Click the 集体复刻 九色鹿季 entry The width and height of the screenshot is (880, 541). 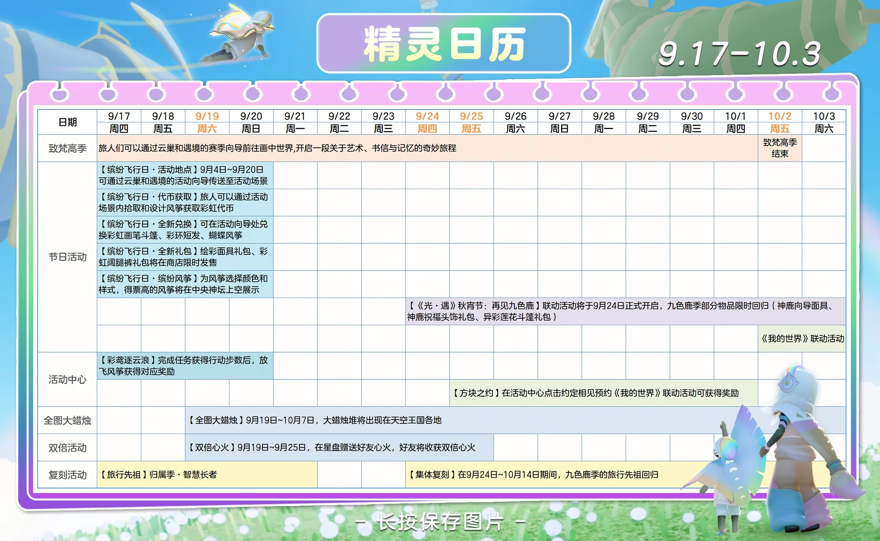pos(626,475)
